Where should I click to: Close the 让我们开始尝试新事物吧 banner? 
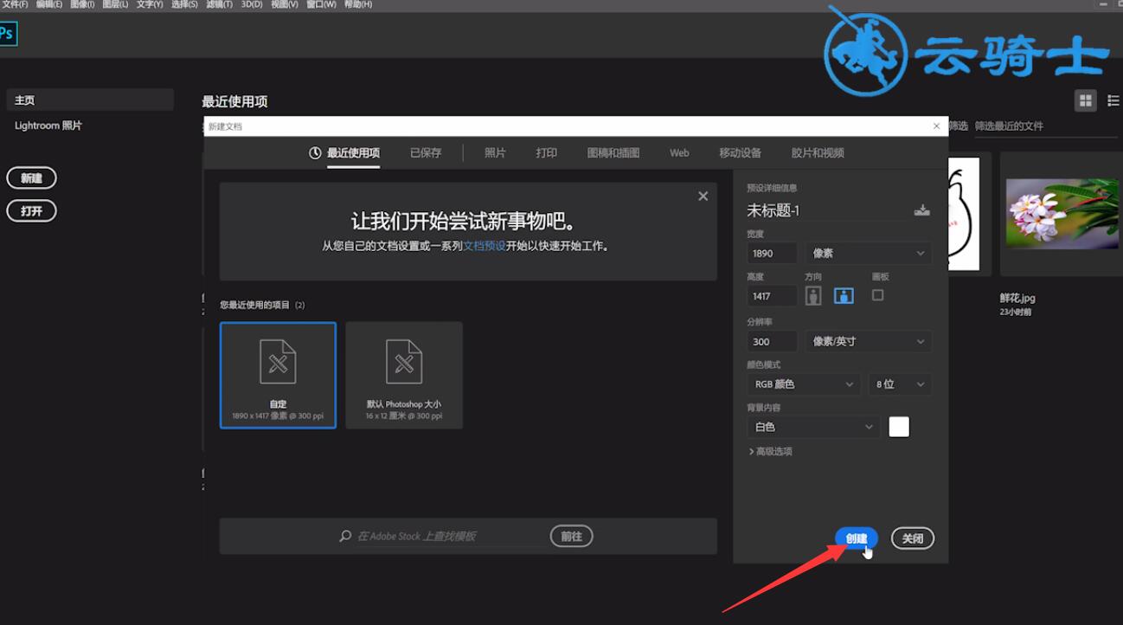(x=703, y=197)
